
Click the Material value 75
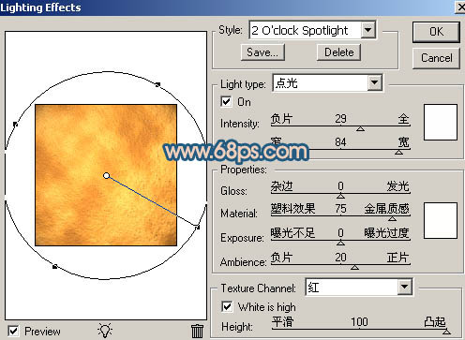click(x=340, y=208)
